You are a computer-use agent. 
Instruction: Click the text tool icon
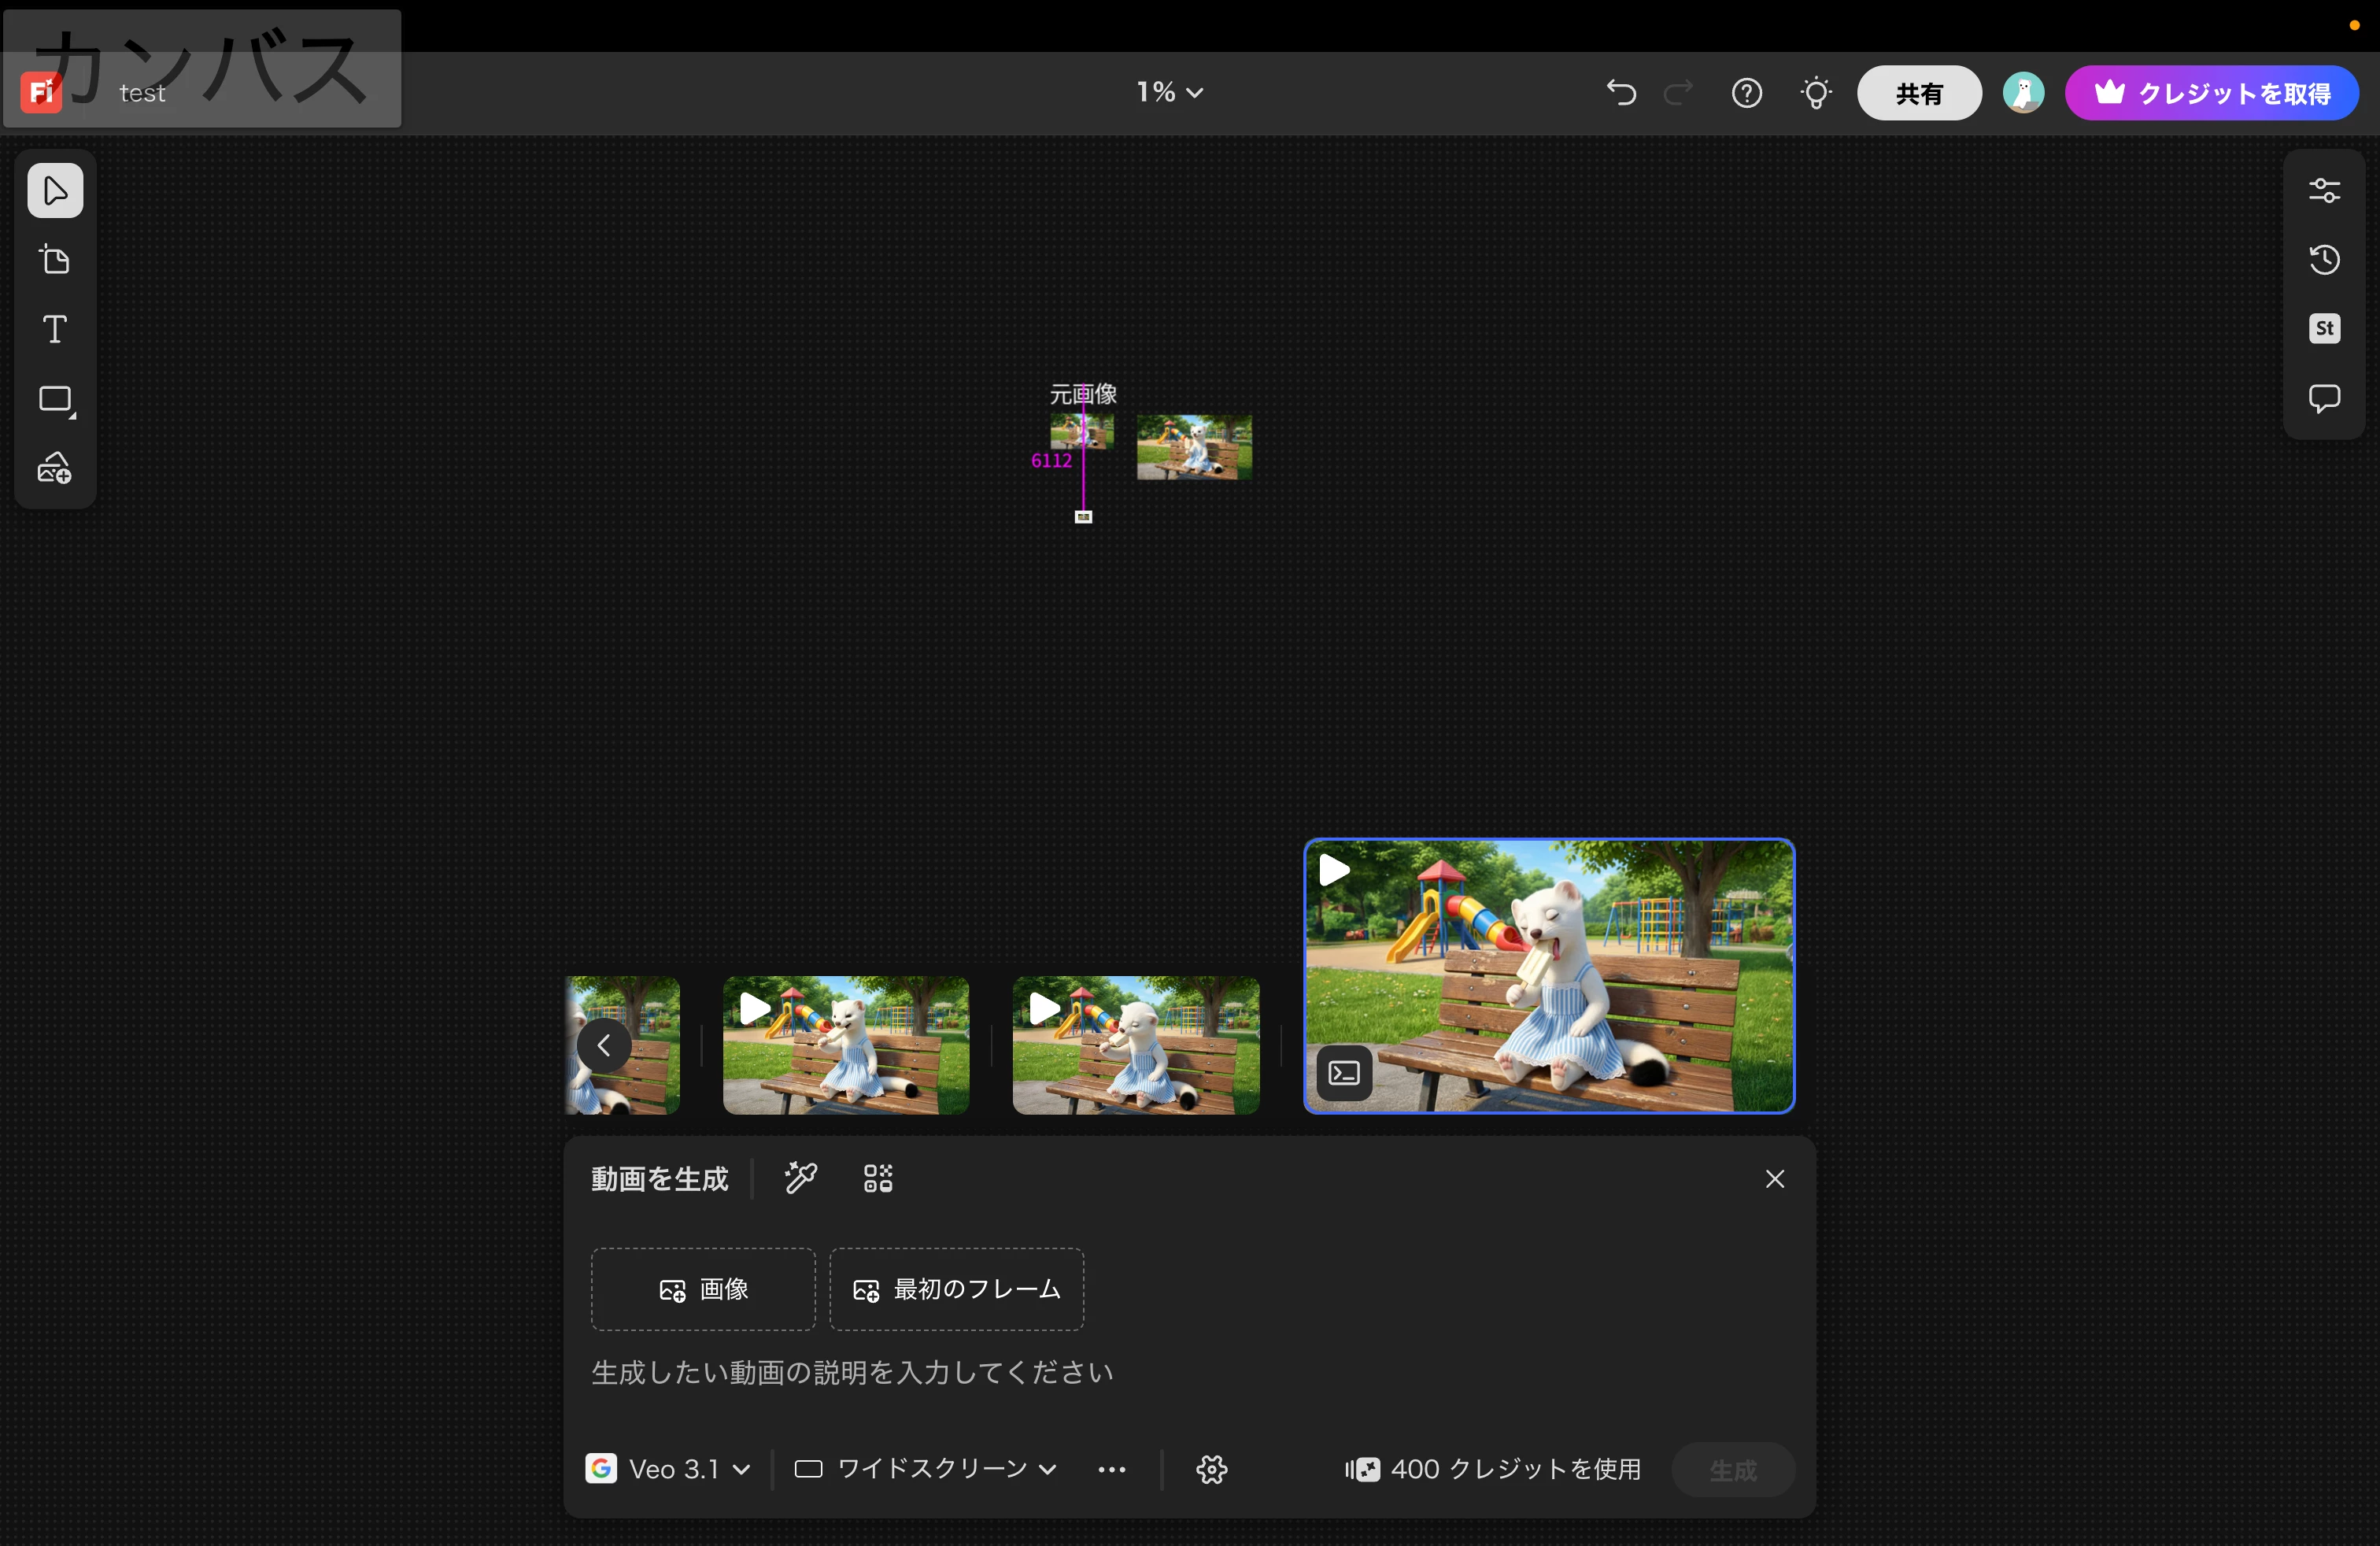55,329
